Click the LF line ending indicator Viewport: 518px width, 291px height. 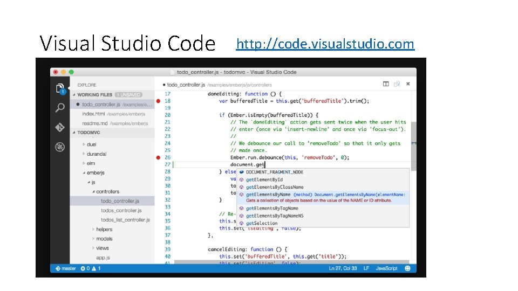click(x=366, y=268)
